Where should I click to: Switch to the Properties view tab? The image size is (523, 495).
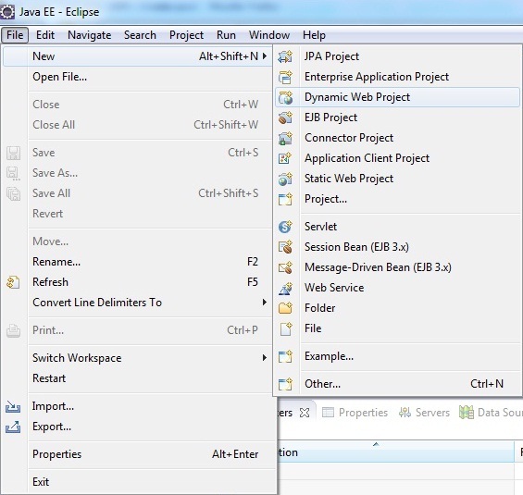coord(355,413)
